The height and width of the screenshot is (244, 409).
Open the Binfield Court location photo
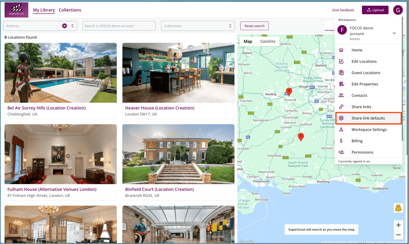coord(178,154)
